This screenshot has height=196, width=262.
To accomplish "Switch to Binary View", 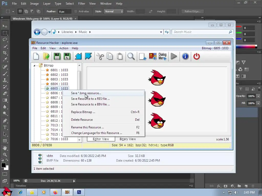I will (128, 139).
